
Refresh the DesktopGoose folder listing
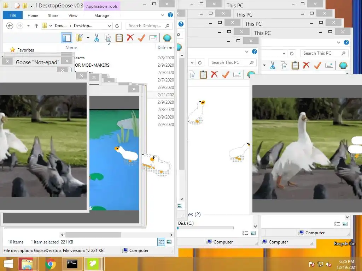[x=117, y=26]
